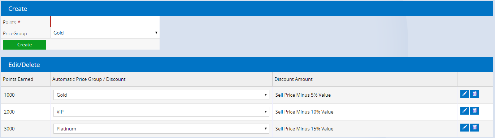
Task: Click the green Create button
Action: click(x=25, y=45)
